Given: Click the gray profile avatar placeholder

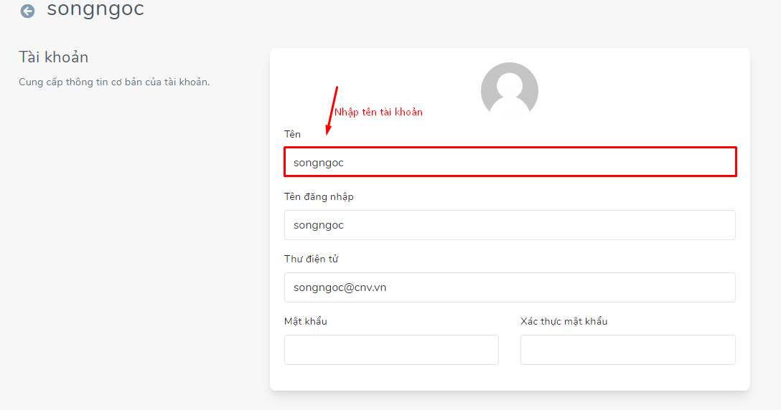Looking at the screenshot, I should pos(509,88).
